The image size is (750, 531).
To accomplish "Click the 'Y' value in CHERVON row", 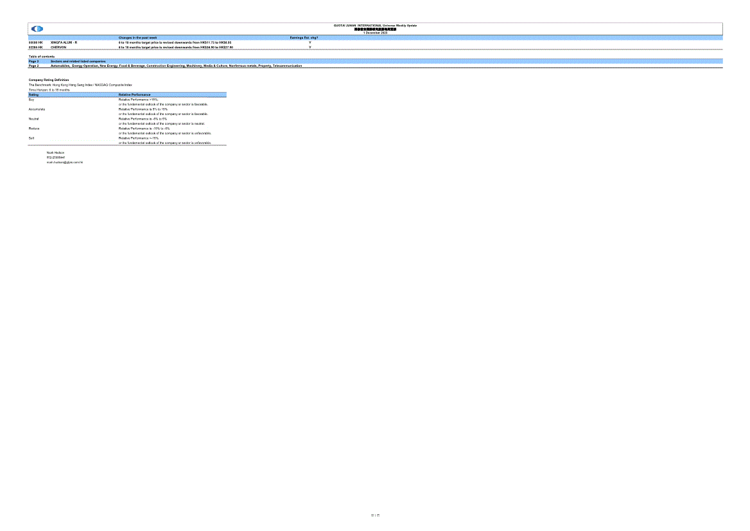I will 310,48.
